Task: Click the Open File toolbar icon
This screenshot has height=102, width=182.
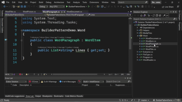Action: [x=18, y=7]
